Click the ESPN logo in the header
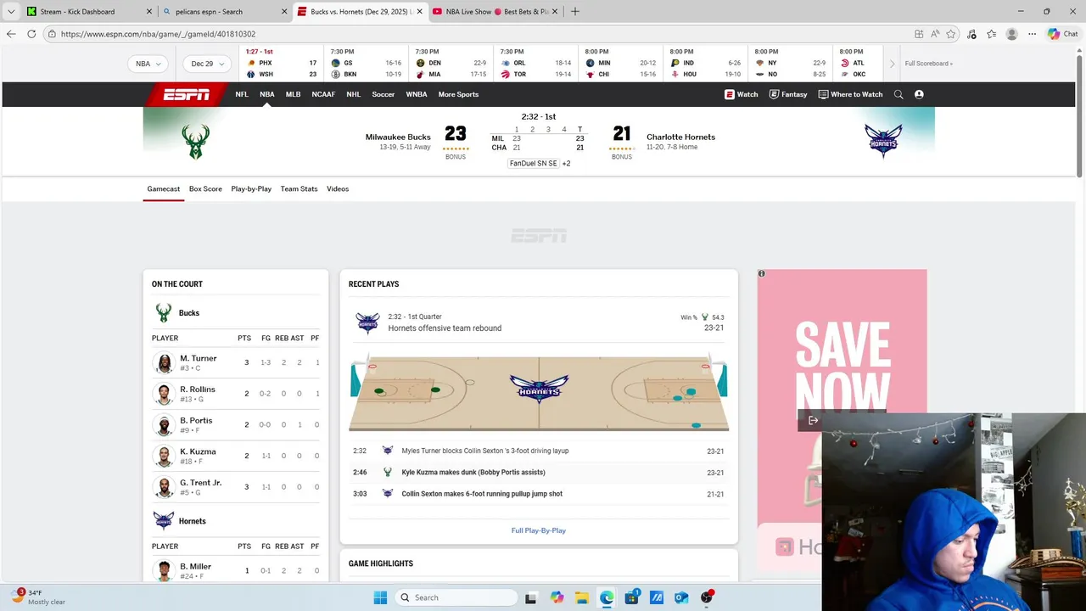This screenshot has width=1086, height=611. pos(187,94)
